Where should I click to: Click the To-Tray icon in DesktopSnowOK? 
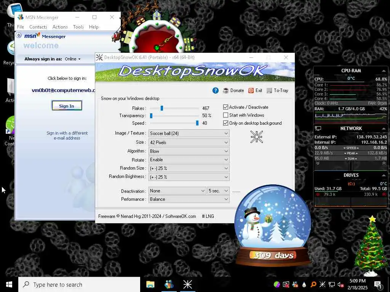tap(269, 90)
